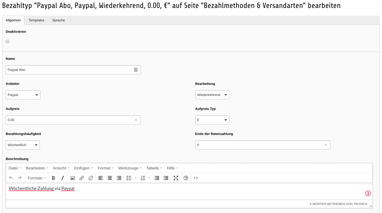
Task: Open the Anbieter dropdown
Action: 23,95
